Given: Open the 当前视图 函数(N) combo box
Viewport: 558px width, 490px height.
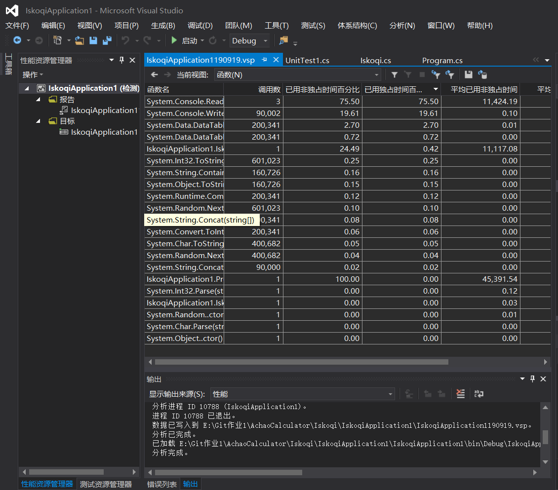Looking at the screenshot, I should pos(297,75).
